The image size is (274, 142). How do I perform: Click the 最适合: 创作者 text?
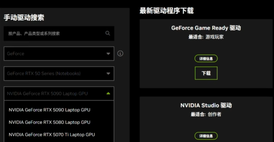(x=206, y=115)
